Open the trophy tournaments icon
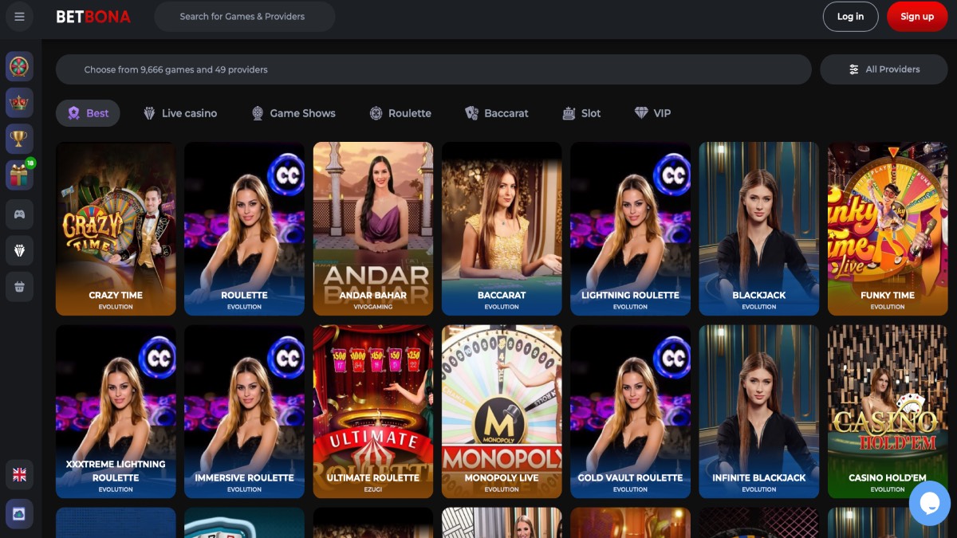The width and height of the screenshot is (957, 538). (19, 139)
